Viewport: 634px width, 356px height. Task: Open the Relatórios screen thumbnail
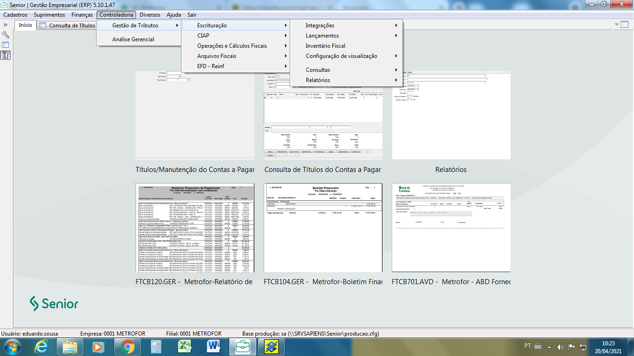[x=451, y=115]
